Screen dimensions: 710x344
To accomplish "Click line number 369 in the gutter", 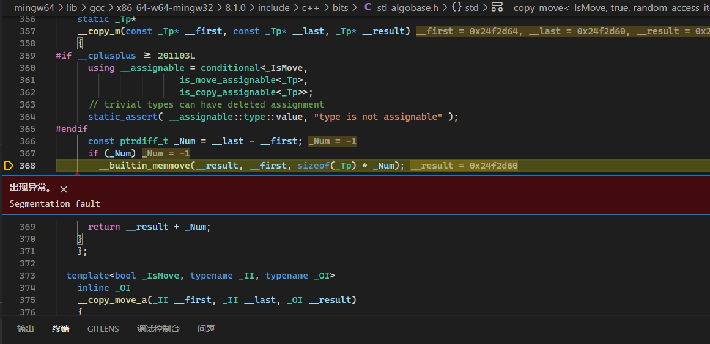I will 28,226.
